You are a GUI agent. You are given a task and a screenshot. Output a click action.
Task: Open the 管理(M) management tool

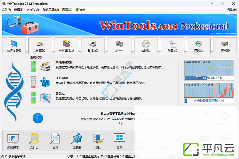tap(93, 46)
